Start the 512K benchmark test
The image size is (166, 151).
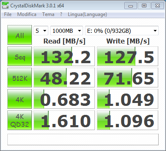tap(20, 78)
